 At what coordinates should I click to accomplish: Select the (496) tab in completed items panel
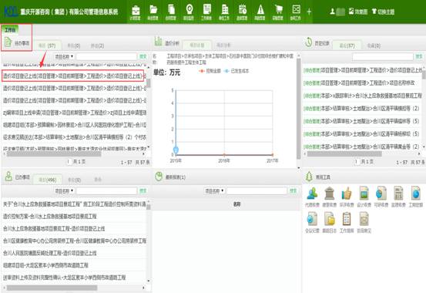[x=47, y=180]
